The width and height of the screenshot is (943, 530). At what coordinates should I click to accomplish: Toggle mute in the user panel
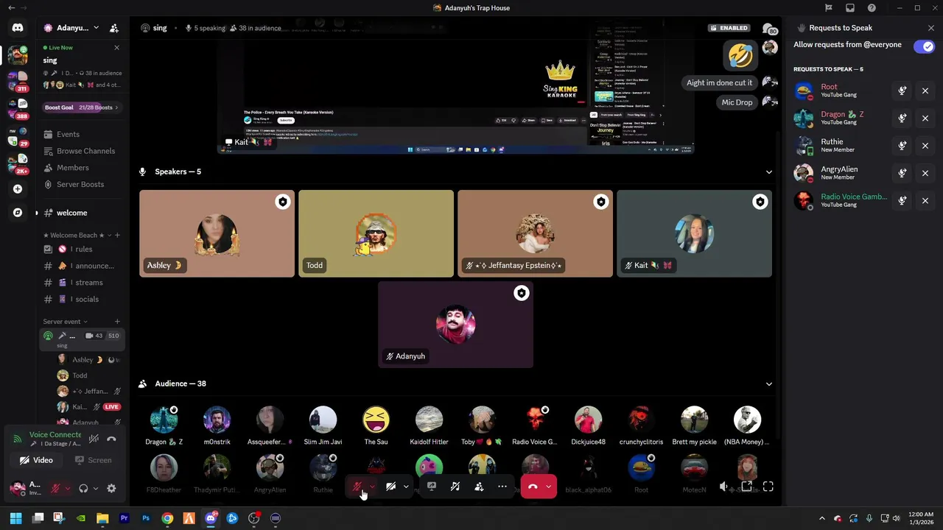point(55,488)
